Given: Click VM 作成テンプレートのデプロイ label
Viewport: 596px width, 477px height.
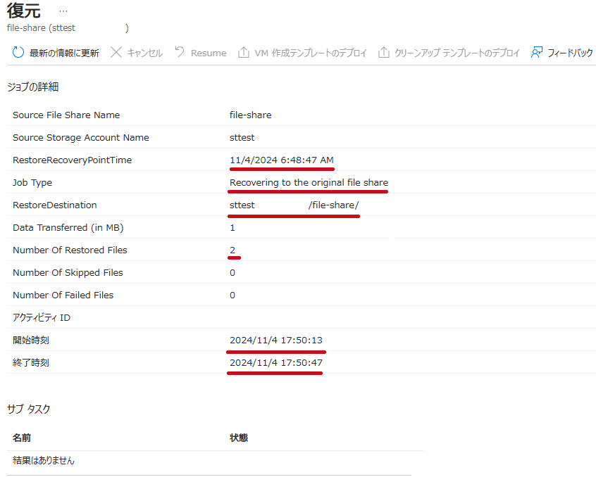Looking at the screenshot, I should (x=311, y=53).
